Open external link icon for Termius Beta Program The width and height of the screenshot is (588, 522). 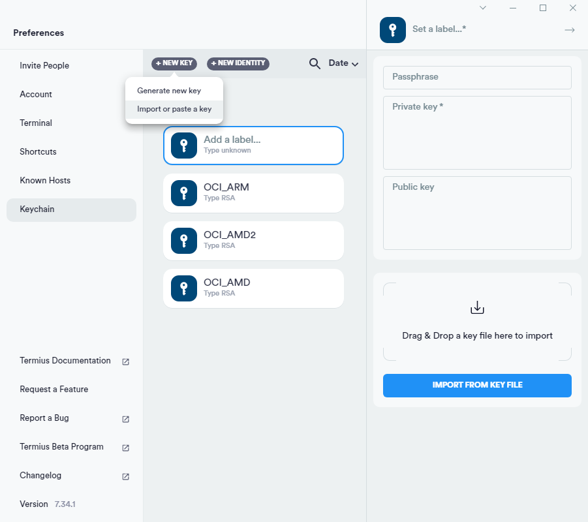(125, 448)
